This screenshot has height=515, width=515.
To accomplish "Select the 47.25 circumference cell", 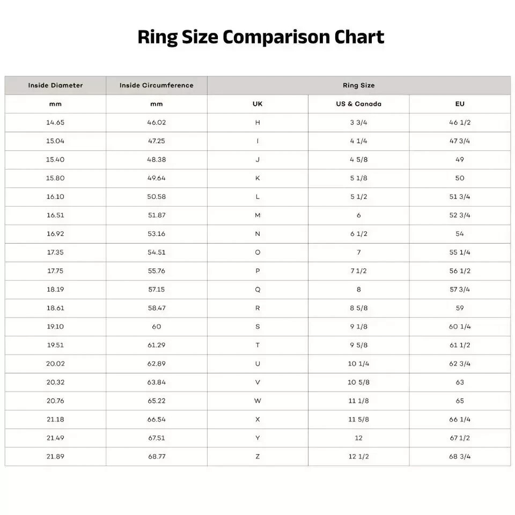I will (x=157, y=141).
